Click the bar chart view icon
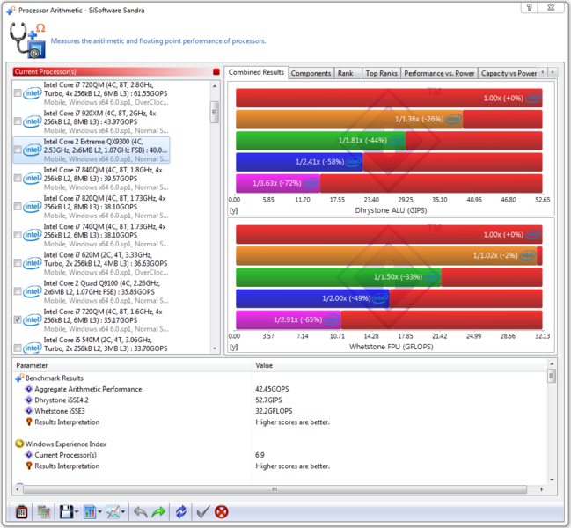This screenshot has height=528, width=571. (x=90, y=512)
